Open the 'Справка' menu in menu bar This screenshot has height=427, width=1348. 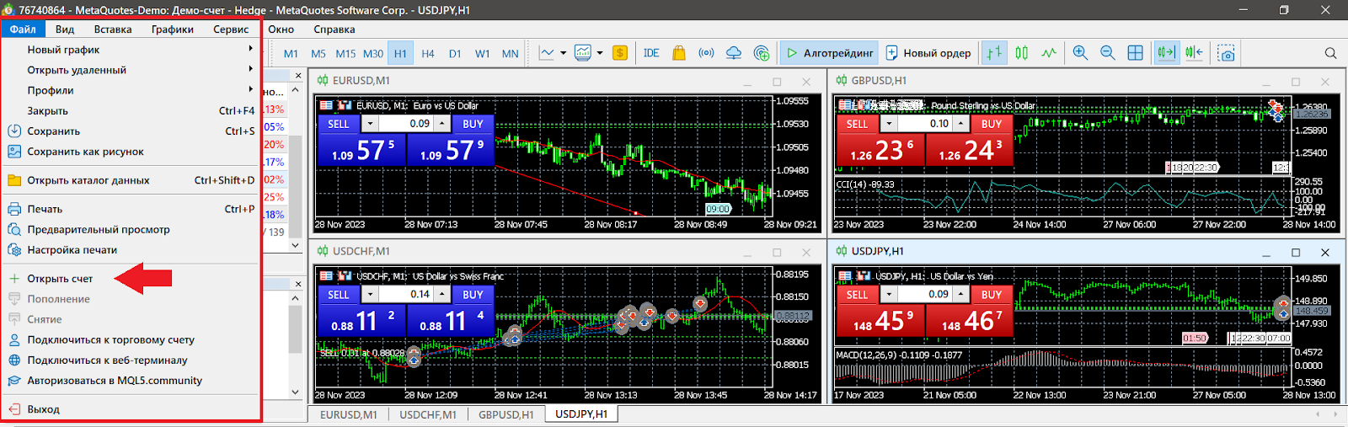click(334, 29)
